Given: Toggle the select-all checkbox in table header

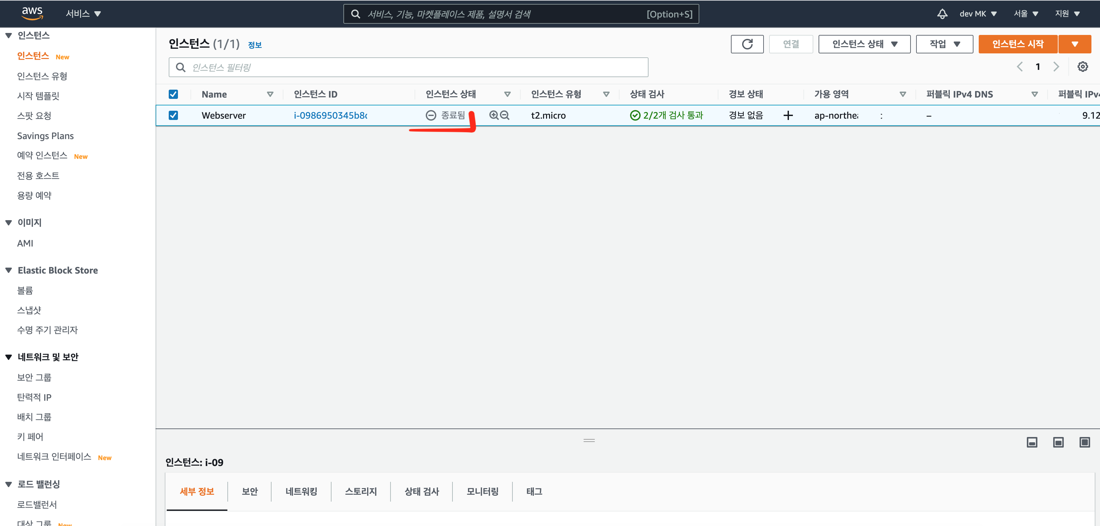Looking at the screenshot, I should [x=173, y=94].
